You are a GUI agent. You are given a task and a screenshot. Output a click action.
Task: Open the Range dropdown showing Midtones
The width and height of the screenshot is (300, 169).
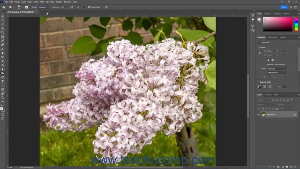[x=44, y=7]
